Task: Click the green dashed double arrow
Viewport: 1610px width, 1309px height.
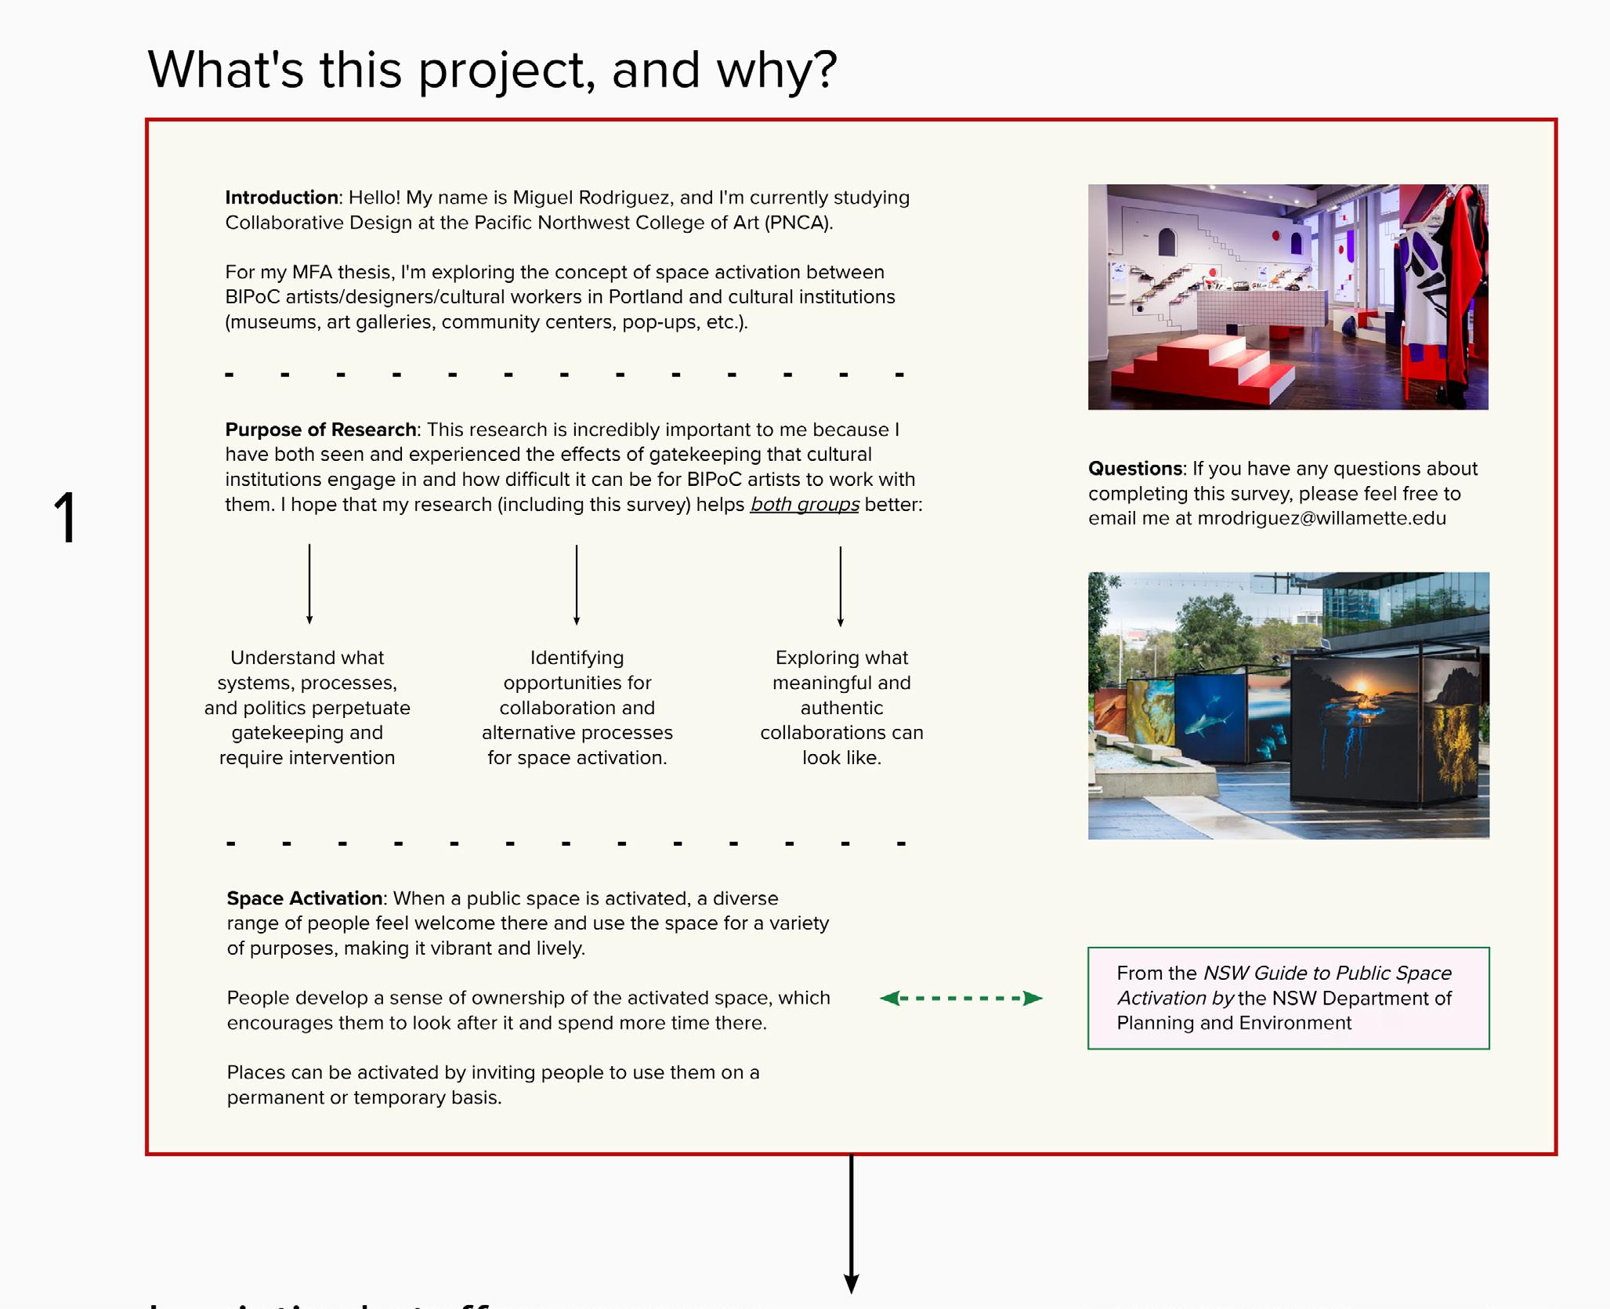Action: [x=961, y=998]
